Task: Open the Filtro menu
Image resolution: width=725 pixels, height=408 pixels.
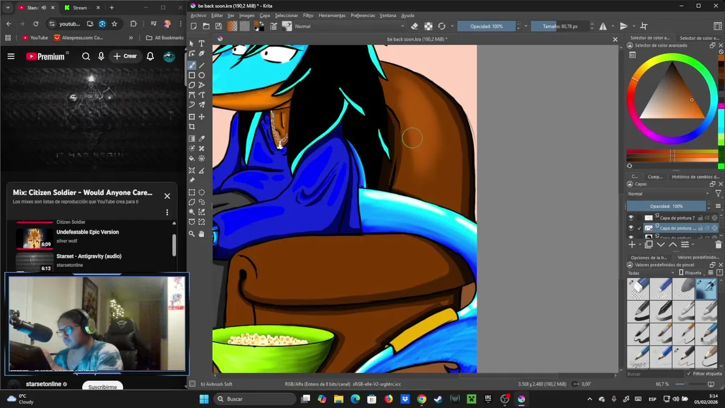Action: (x=308, y=15)
